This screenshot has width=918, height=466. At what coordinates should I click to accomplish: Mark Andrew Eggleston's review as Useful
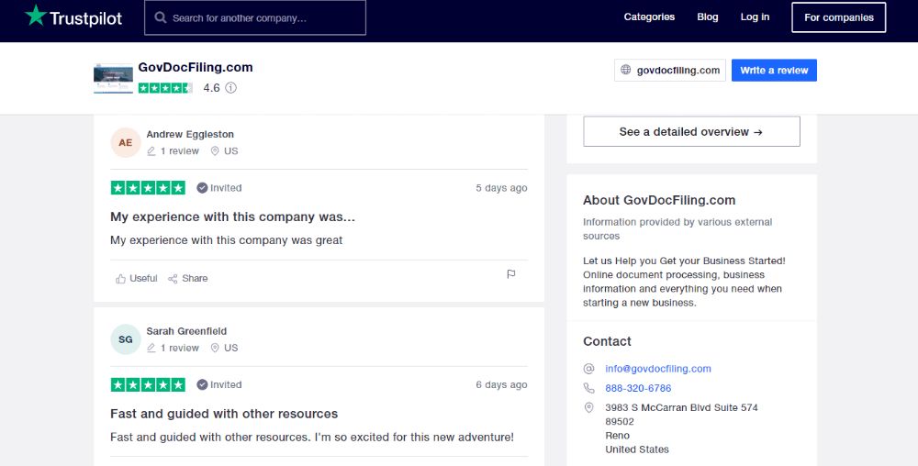click(137, 278)
